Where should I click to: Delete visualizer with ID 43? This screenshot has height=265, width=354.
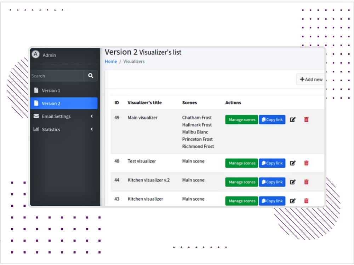point(306,201)
